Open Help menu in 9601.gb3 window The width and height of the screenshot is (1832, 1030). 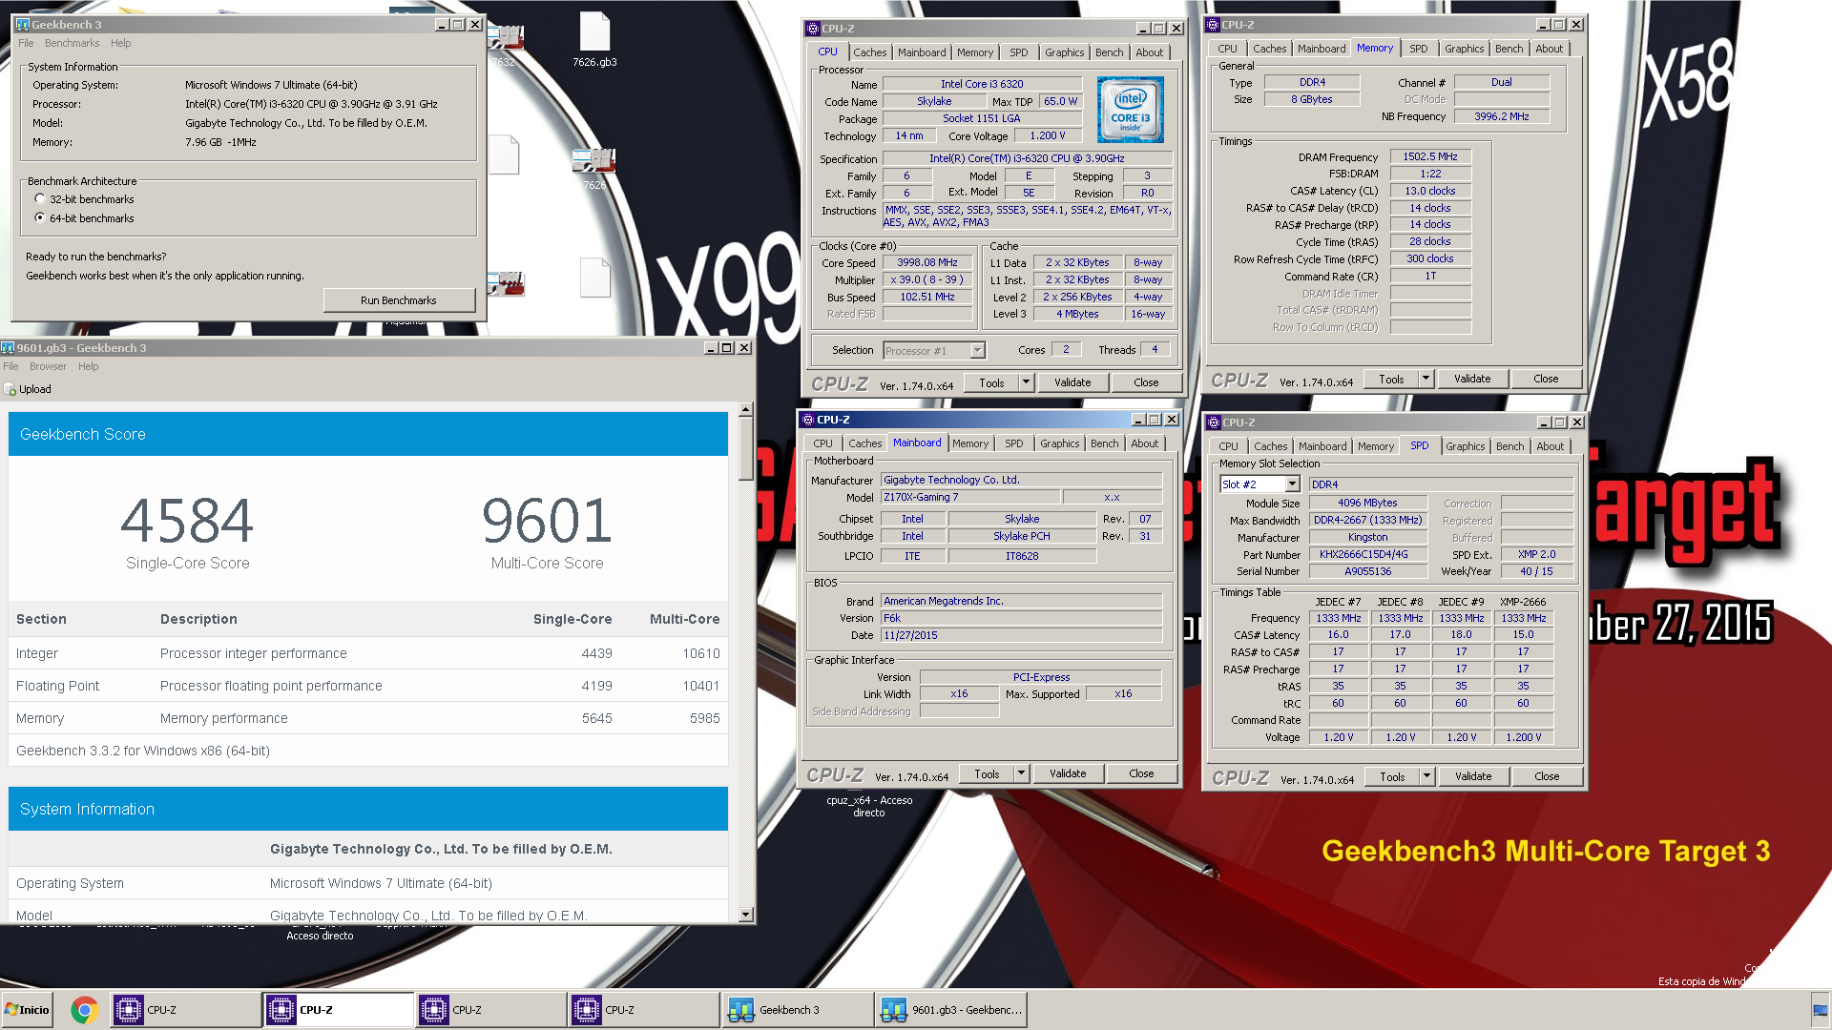point(89,367)
